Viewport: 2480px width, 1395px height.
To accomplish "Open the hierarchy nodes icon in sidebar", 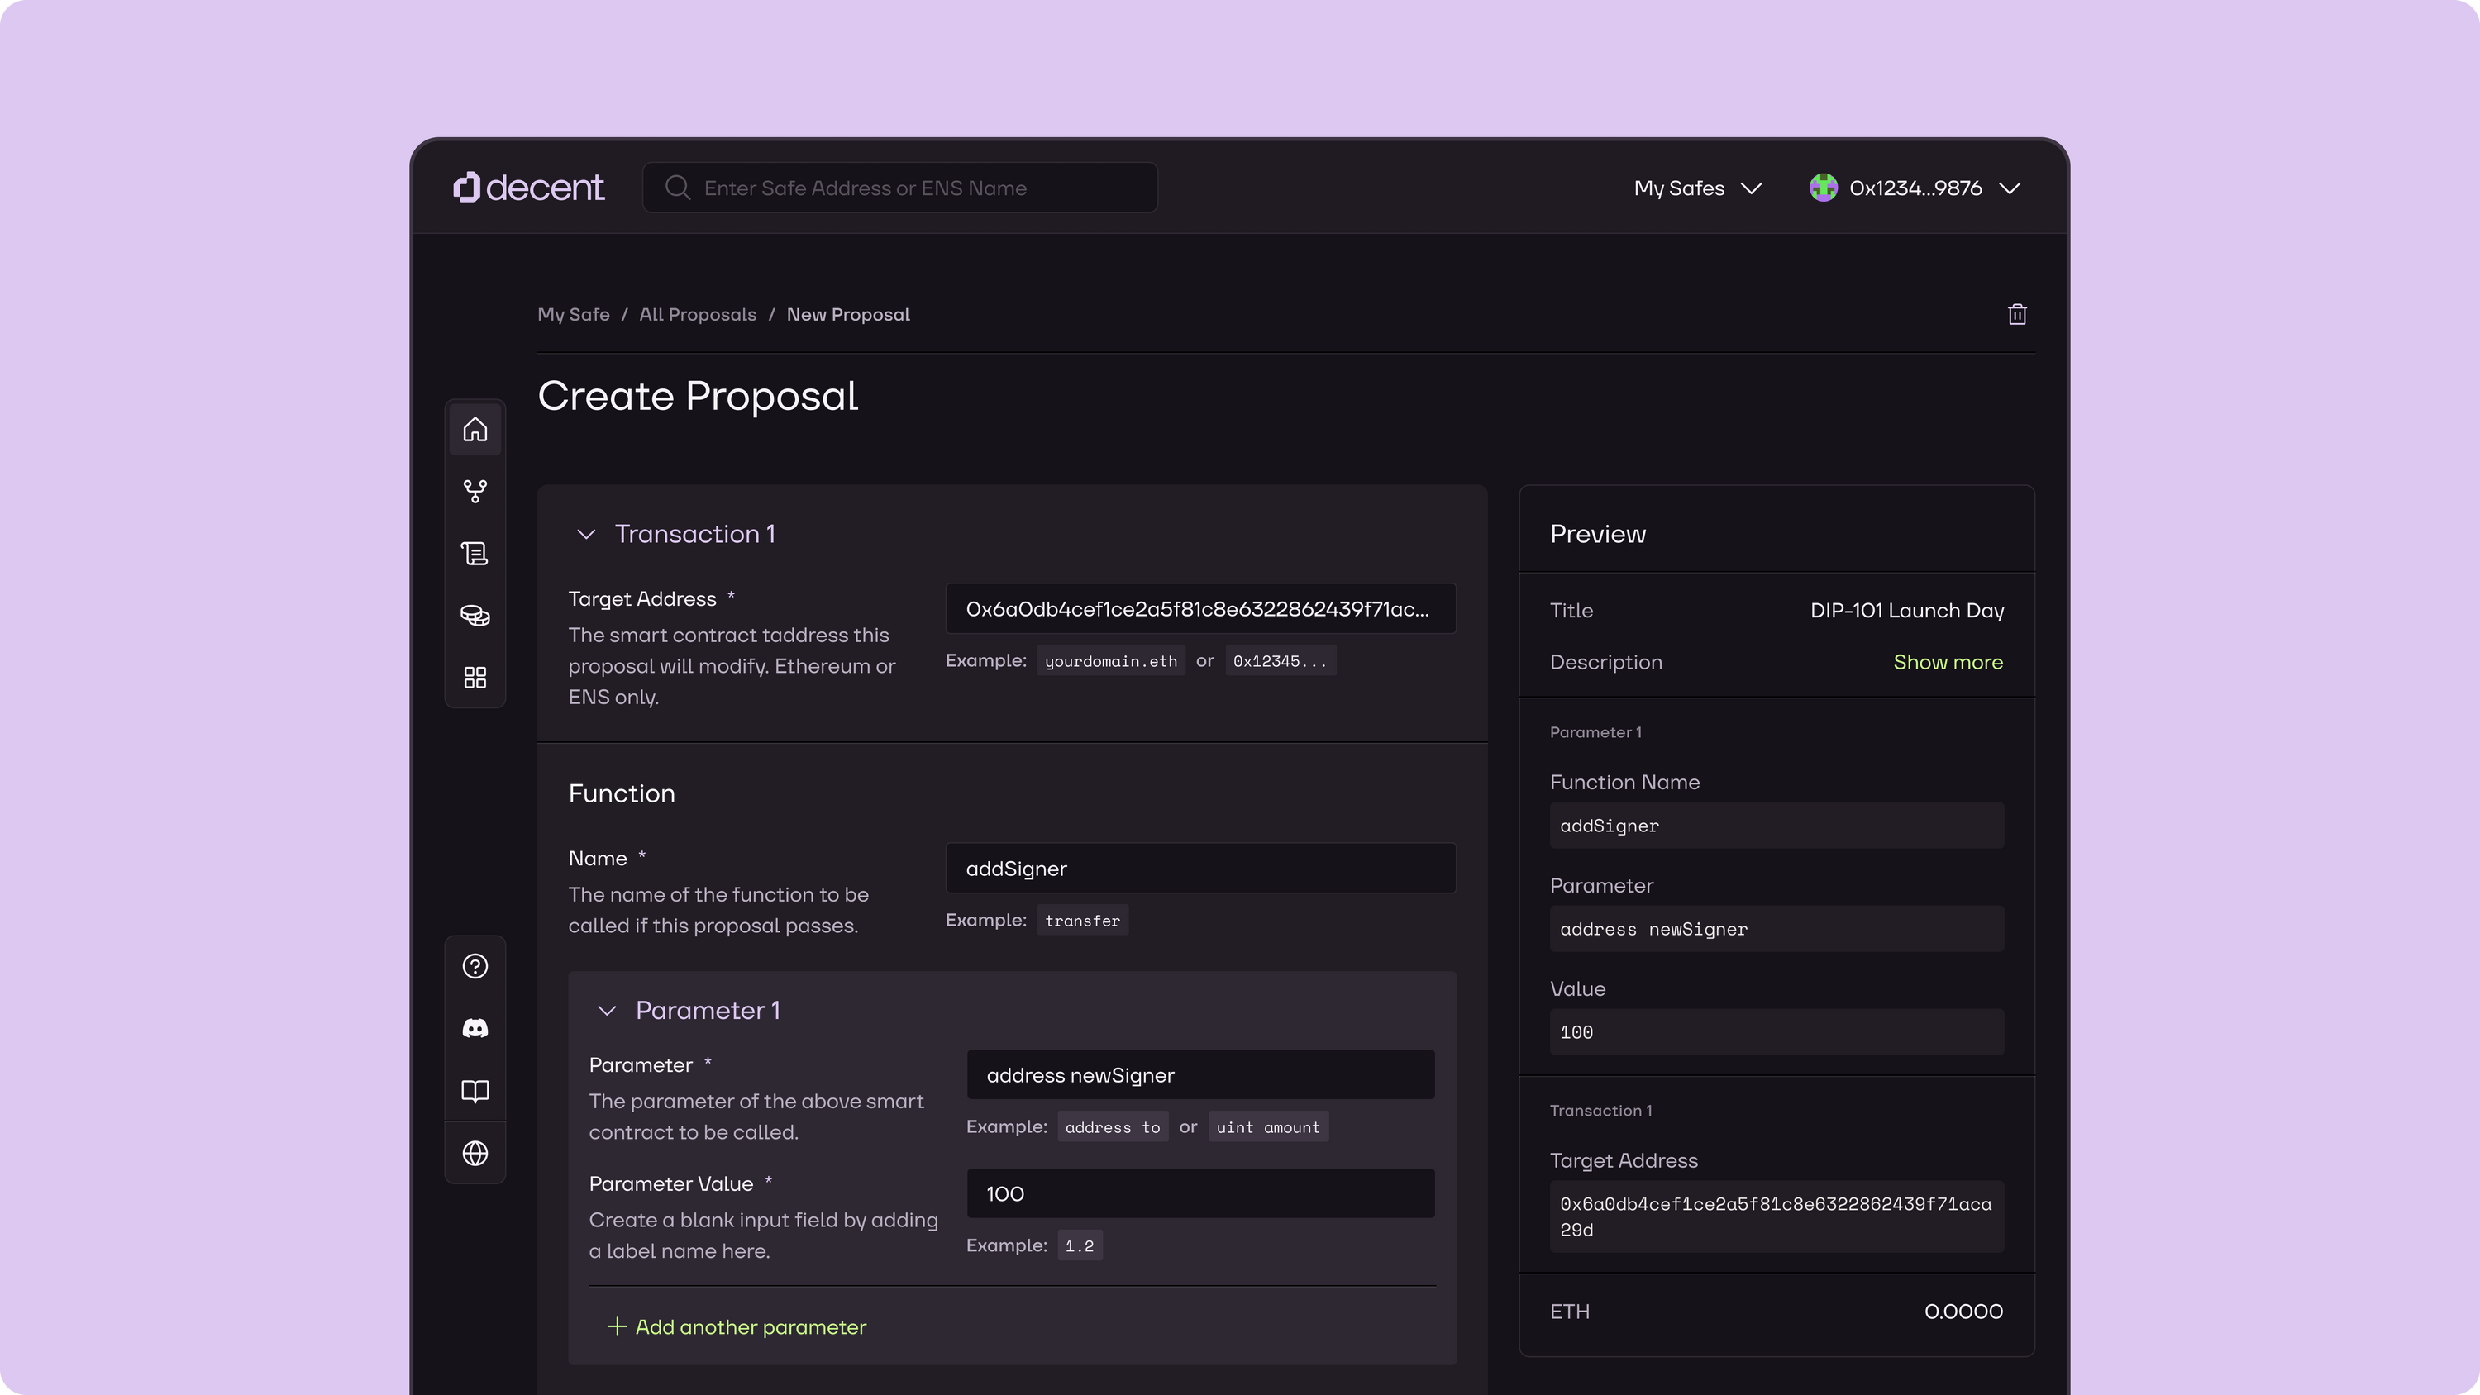I will click(x=475, y=491).
